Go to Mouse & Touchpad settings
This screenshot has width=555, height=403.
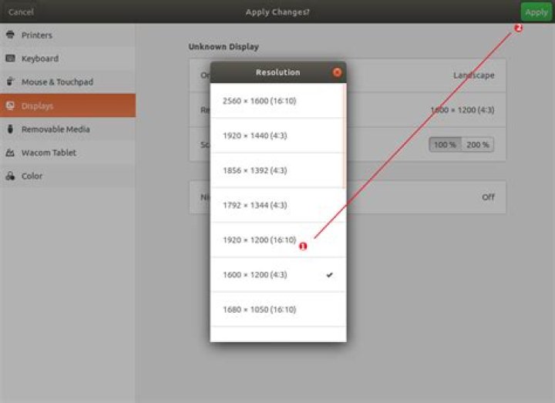click(68, 82)
